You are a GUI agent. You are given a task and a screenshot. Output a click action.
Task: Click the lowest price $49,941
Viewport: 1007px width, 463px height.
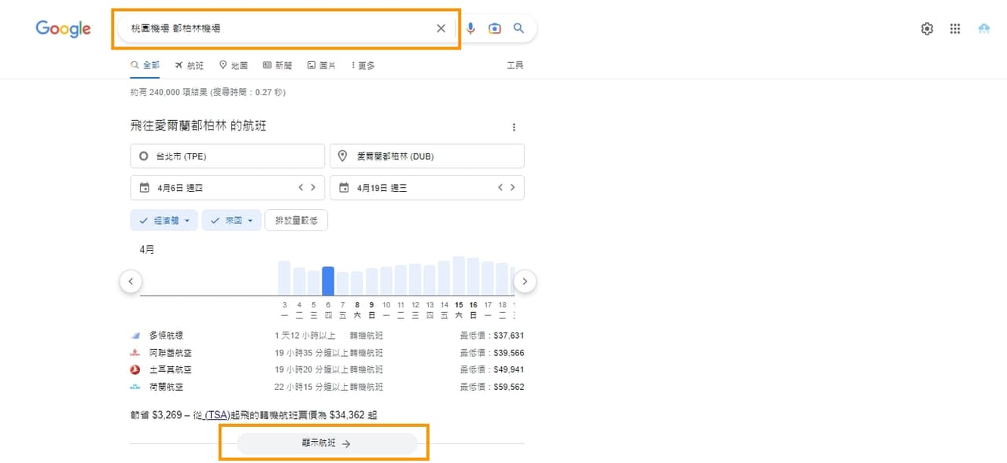509,369
